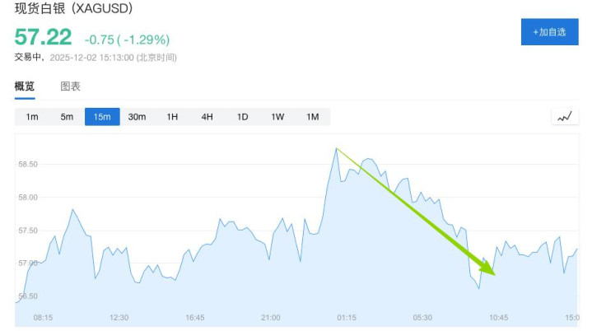Click the 21:00 time axis label
The height and width of the screenshot is (331, 592).
pos(270,317)
